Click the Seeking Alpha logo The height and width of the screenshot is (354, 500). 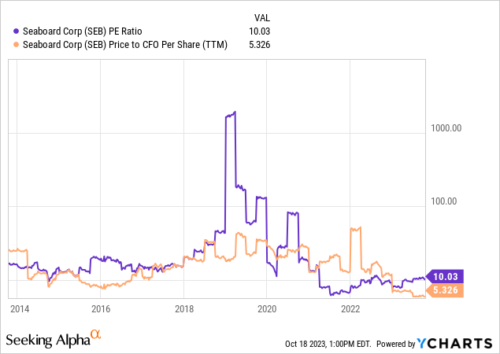(54, 339)
